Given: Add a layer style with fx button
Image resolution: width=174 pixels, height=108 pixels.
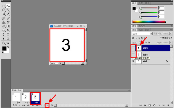Looking at the screenshot, I should coord(145,105).
